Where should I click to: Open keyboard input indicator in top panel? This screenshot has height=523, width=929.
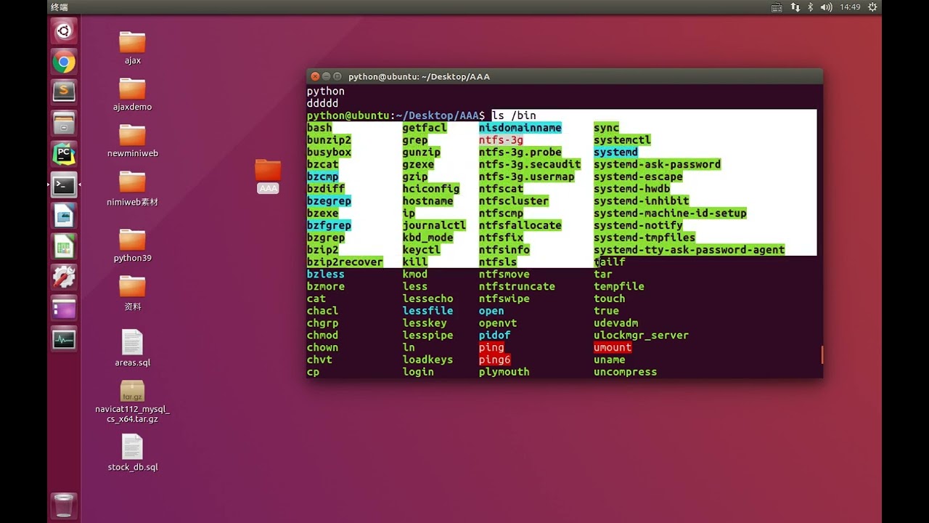point(777,7)
